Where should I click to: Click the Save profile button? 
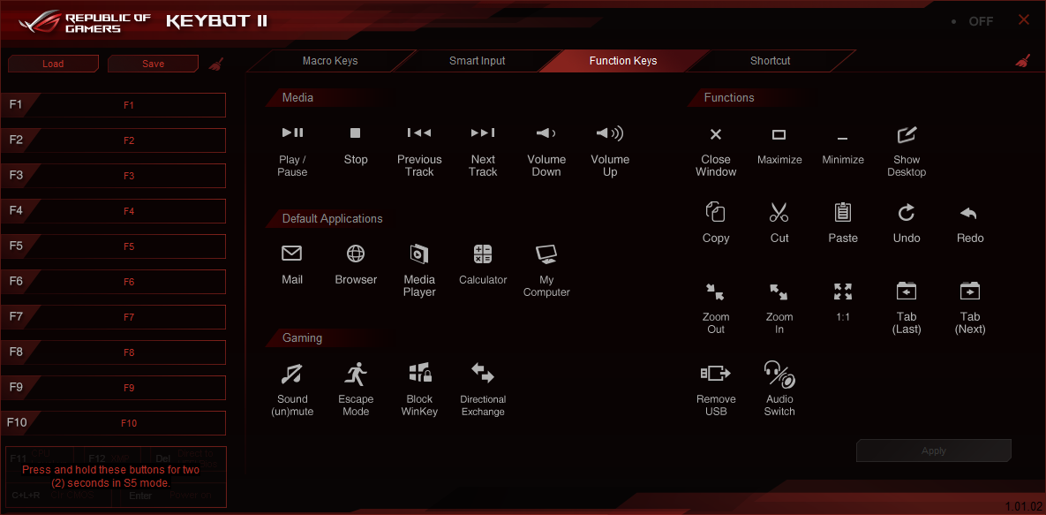(153, 64)
